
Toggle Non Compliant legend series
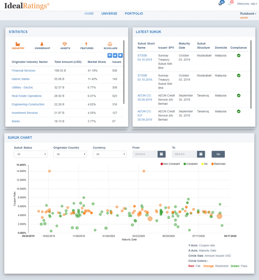170,164
